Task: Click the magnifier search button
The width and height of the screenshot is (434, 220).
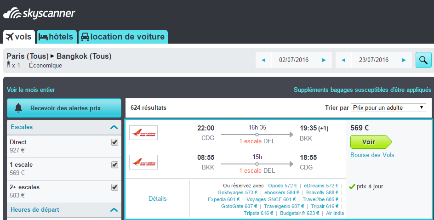Action: click(423, 60)
